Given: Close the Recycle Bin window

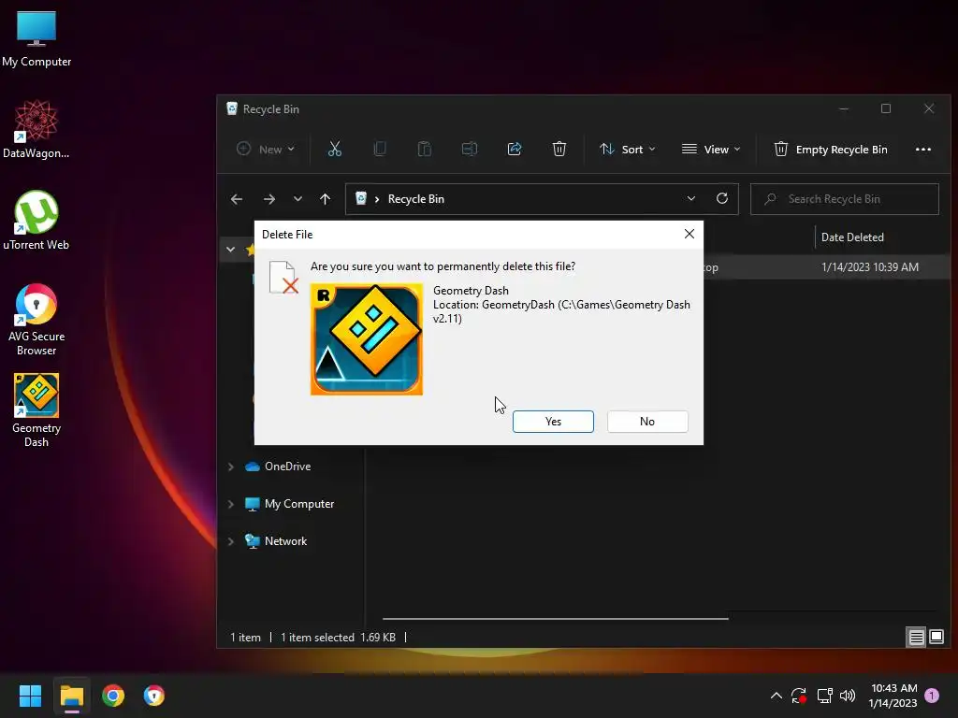Looking at the screenshot, I should [x=929, y=108].
